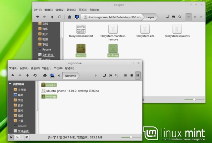
Task: Open home folder from ugnome window toolbar
Action: pos(45,75)
